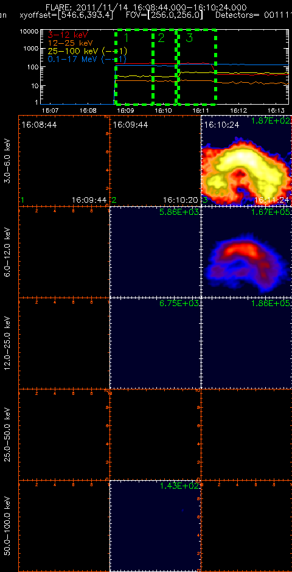Open the 6.0-12.0 keV panel labeled 5.86E+03

[155, 252]
